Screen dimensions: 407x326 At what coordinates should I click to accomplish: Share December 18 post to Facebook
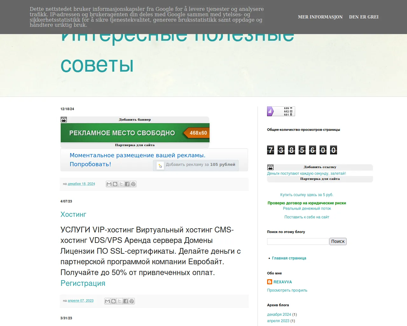[127, 184]
